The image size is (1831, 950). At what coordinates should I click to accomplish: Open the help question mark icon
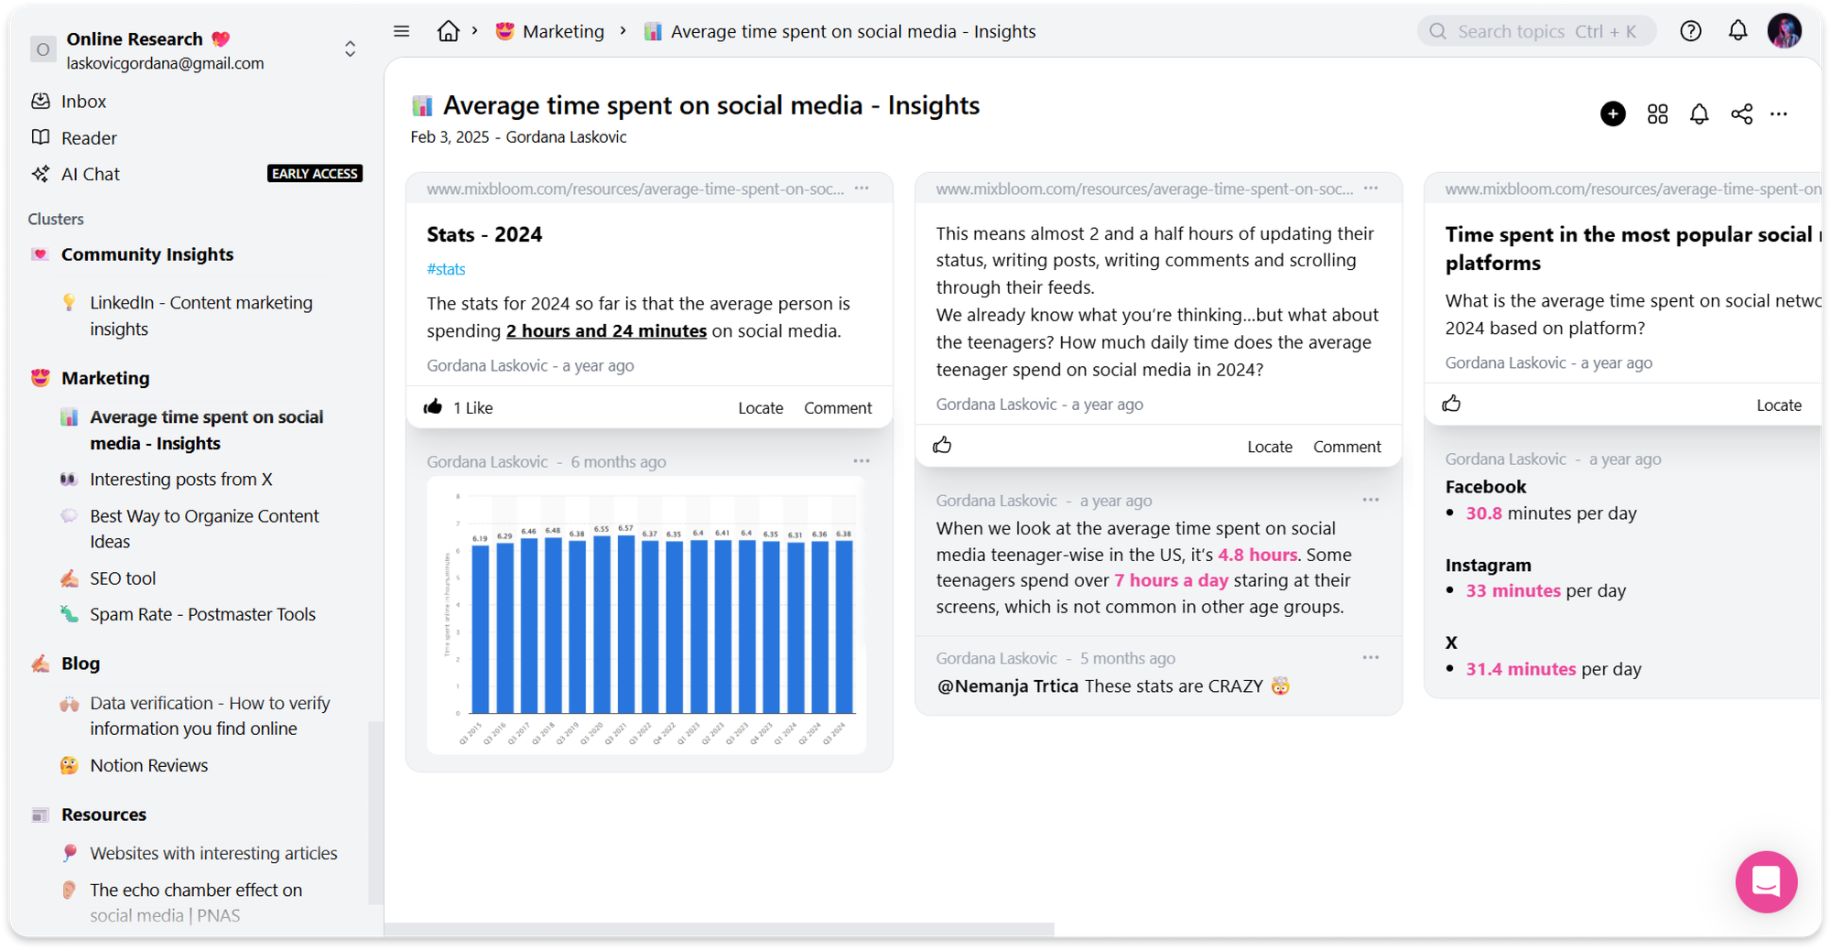[1690, 32]
